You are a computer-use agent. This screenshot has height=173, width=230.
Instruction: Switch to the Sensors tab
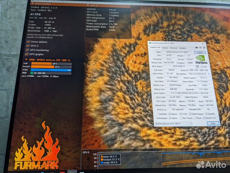[x=165, y=48]
